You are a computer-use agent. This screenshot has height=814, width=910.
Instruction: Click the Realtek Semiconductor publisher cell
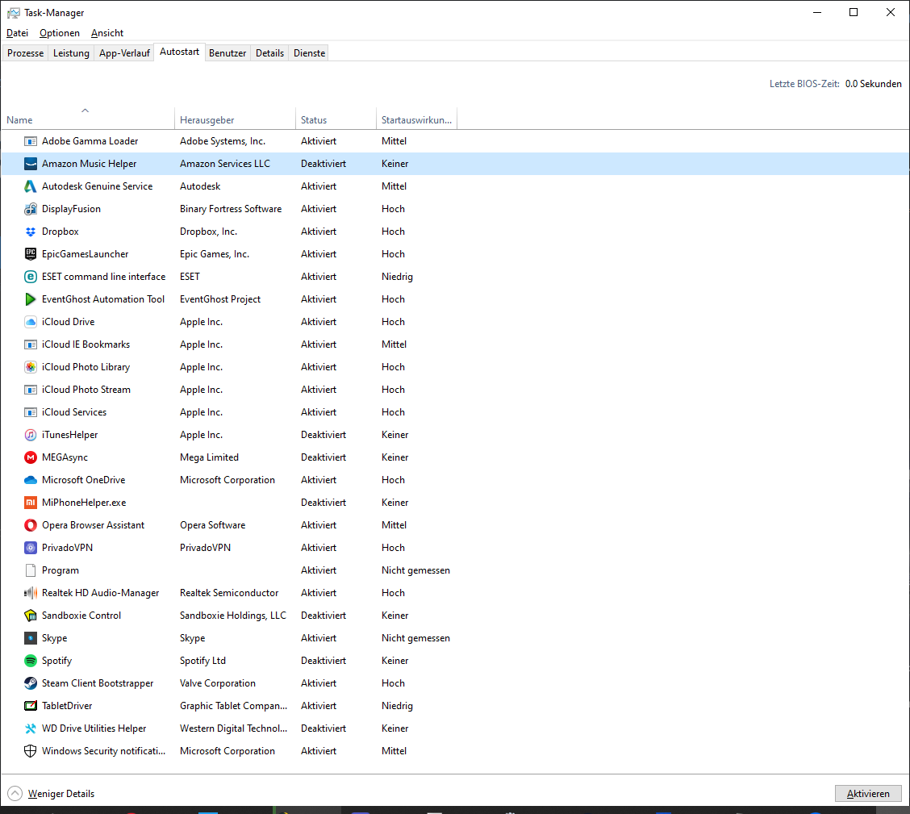(x=229, y=593)
